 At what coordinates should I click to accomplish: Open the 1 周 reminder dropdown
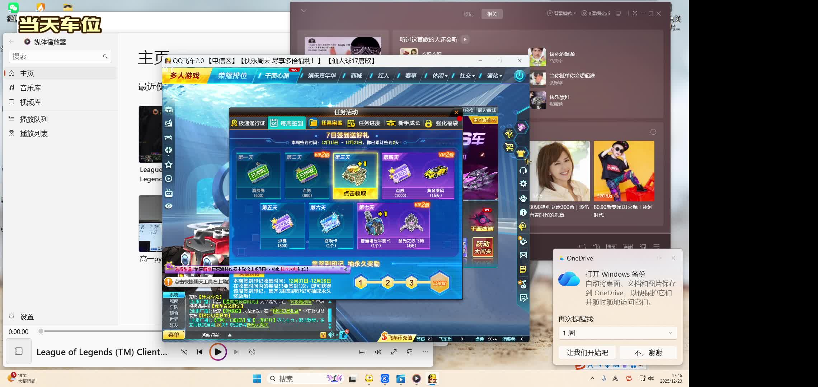pos(617,333)
